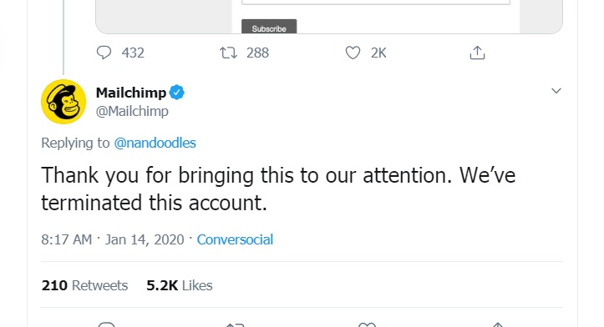Click the retweet icon below Mailchimp's tweet
604x327 pixels.
coord(235,325)
